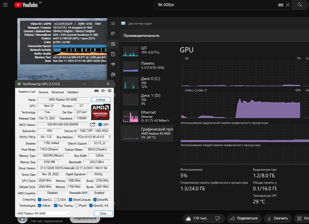Refresh GPU-Z data with the refresh icon

pyautogui.click(x=103, y=91)
